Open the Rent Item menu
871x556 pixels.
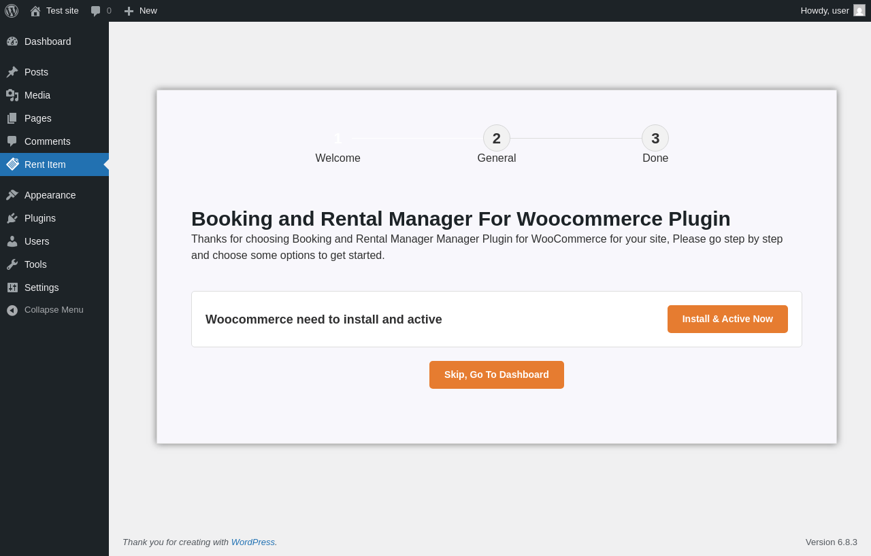(x=45, y=164)
